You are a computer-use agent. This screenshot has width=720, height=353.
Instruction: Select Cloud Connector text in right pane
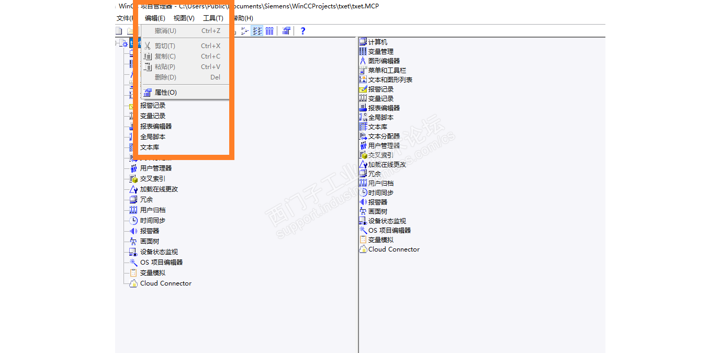[394, 249]
